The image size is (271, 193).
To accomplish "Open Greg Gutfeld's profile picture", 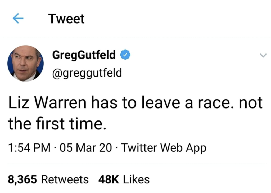I will (x=26, y=63).
